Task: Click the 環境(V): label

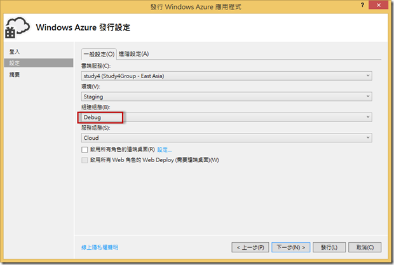Action: click(91, 86)
